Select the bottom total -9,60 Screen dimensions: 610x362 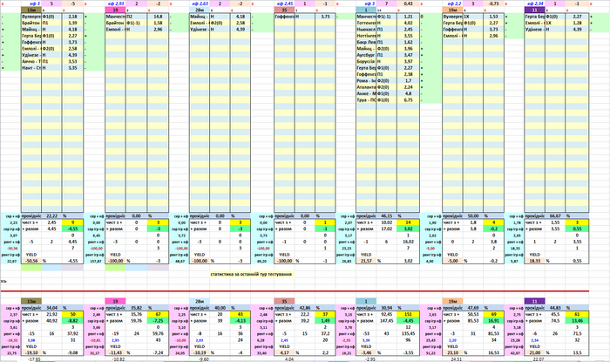click(203, 359)
